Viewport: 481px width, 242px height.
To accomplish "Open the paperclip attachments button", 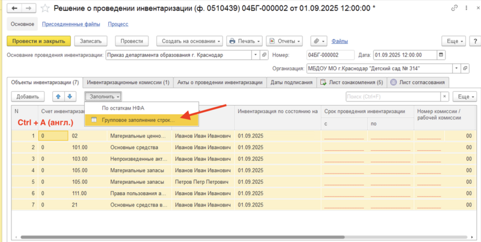I will 317,41.
